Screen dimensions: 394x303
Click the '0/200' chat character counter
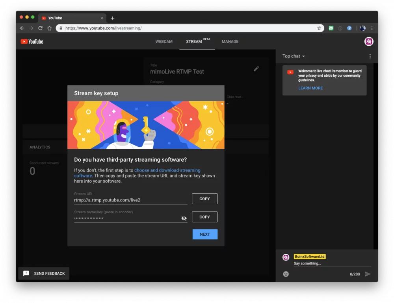(x=355, y=274)
